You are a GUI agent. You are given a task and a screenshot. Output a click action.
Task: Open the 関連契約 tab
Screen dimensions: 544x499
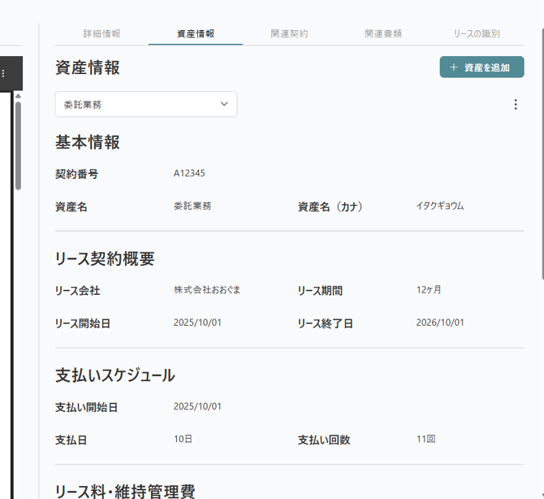click(289, 34)
